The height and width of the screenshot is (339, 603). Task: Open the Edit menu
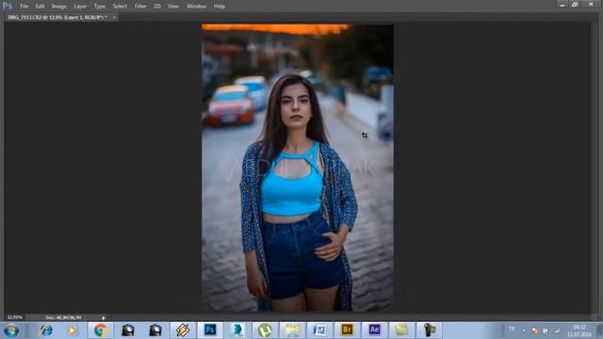click(40, 7)
